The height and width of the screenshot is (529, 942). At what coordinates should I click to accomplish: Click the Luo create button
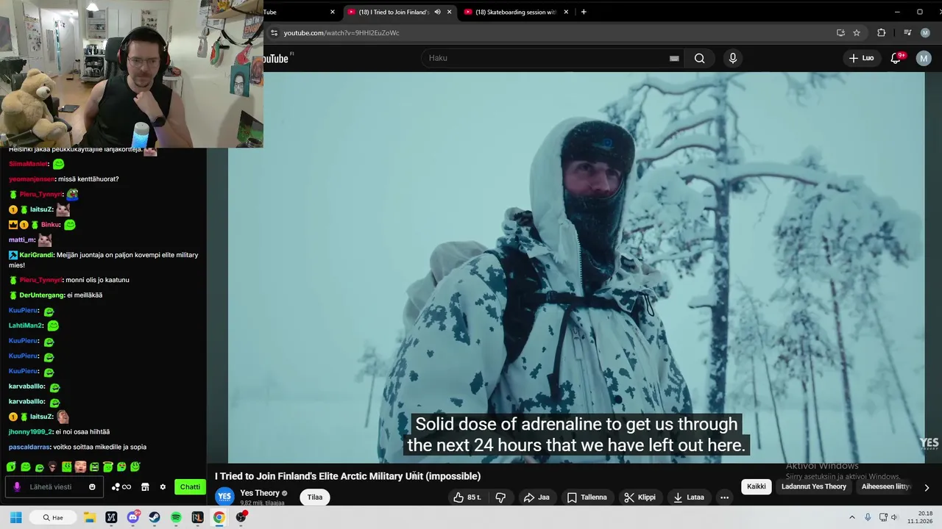click(x=861, y=58)
